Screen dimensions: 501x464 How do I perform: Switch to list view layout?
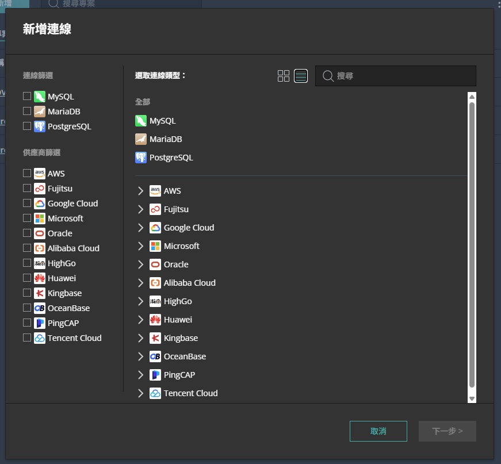[300, 75]
